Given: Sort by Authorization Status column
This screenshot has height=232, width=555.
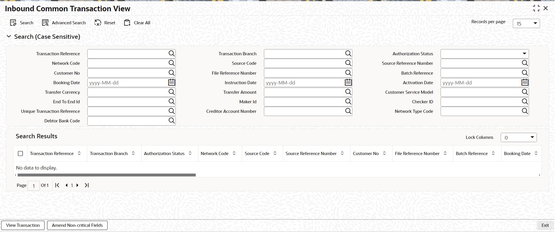Looking at the screenshot, I should coord(190,153).
